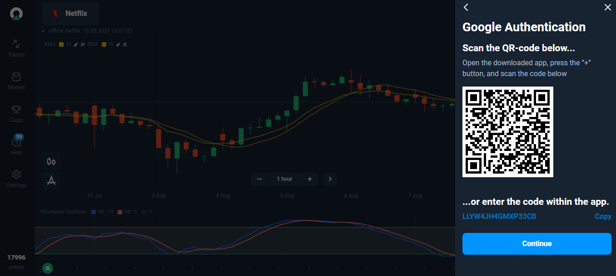
Task: Click the Google Authentication heading
Action: tap(524, 27)
